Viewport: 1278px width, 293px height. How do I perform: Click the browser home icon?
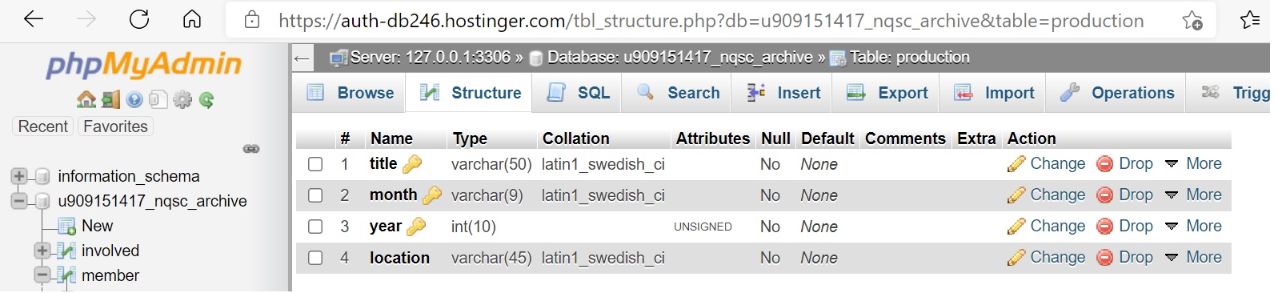192,19
